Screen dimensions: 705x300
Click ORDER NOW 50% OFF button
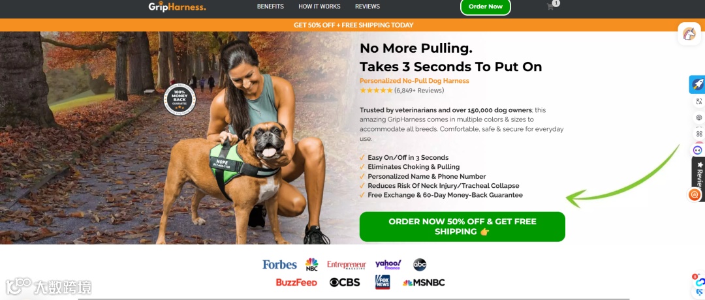(462, 227)
